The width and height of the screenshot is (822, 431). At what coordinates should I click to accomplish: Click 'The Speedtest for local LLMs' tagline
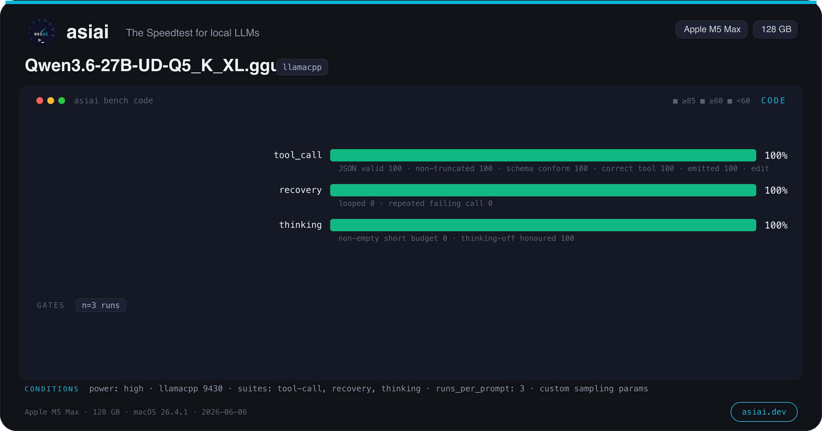192,33
